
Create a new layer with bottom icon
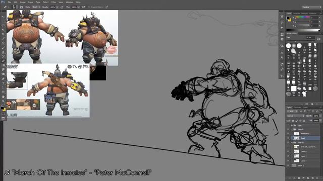tap(312, 178)
